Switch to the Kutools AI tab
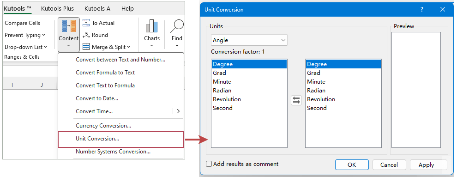This screenshot has width=457, height=177. (x=98, y=8)
